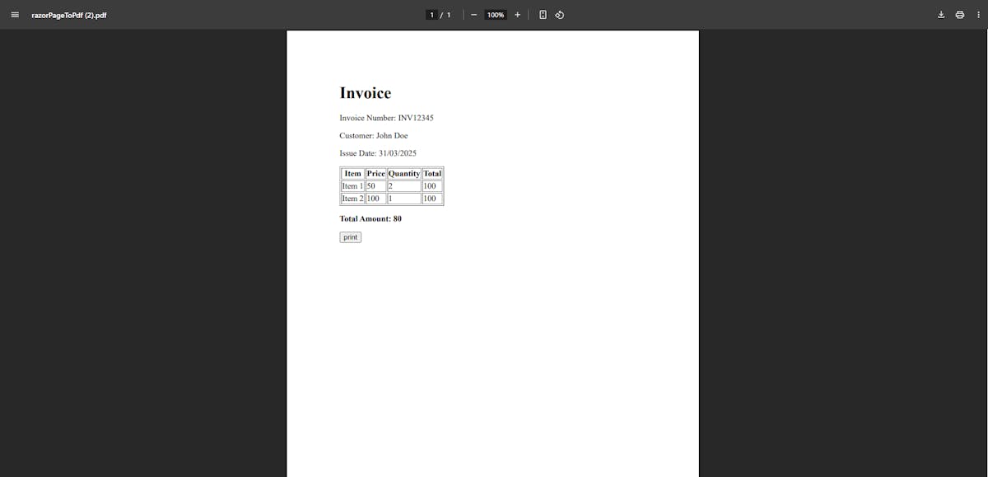Click the Customer: John Doe line
The image size is (988, 477).
pyautogui.click(x=373, y=135)
